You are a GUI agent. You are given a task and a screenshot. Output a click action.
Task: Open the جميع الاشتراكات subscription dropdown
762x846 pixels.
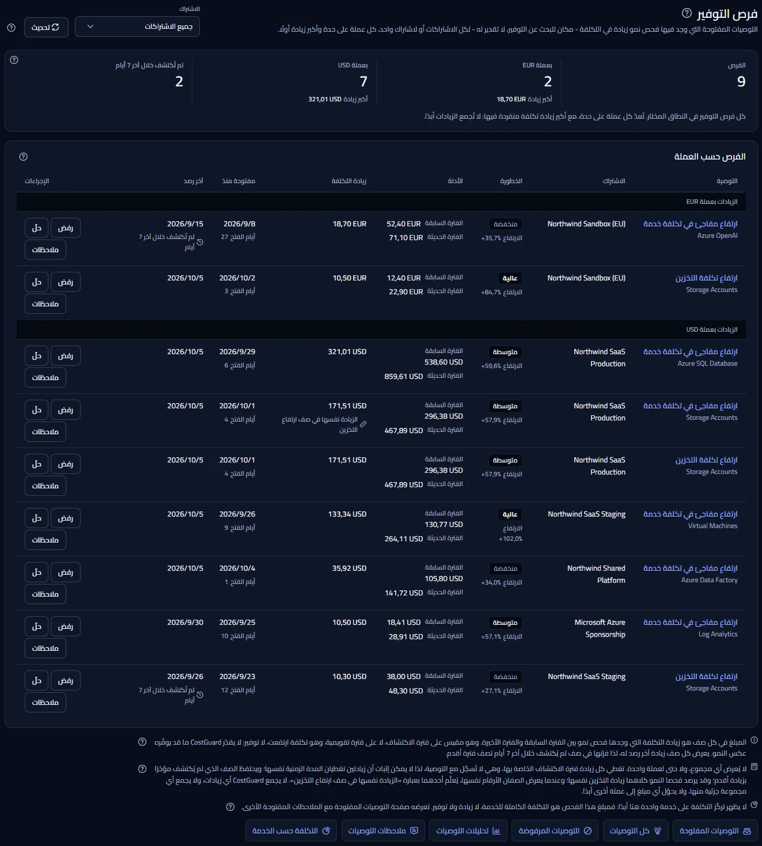(138, 26)
